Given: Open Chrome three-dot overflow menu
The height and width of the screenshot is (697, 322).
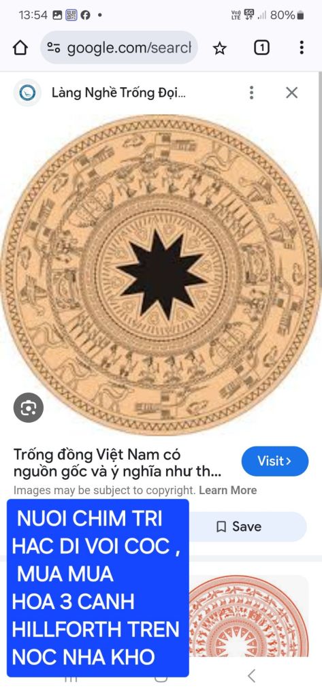Looking at the screenshot, I should point(302,48).
